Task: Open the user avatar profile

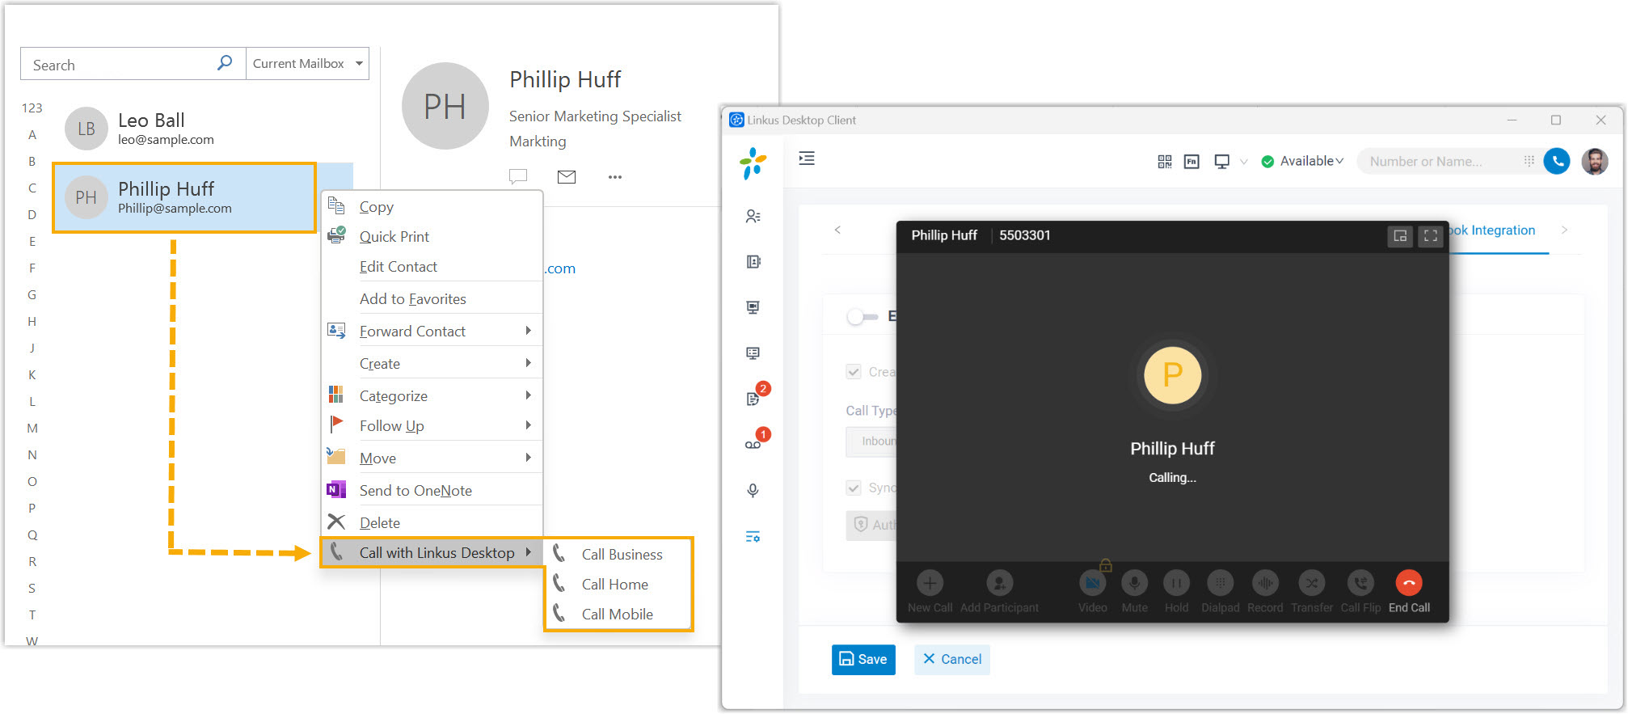Action: [1595, 161]
